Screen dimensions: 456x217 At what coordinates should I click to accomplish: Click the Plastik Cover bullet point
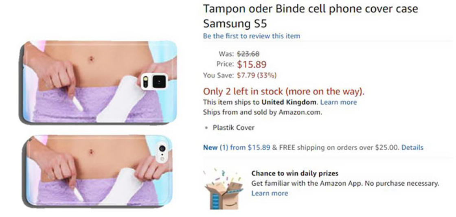[233, 127]
